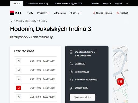Screen dimensions: 138x103
Task: Open Pobočky breadcrumb link
Action: coord(43,21)
